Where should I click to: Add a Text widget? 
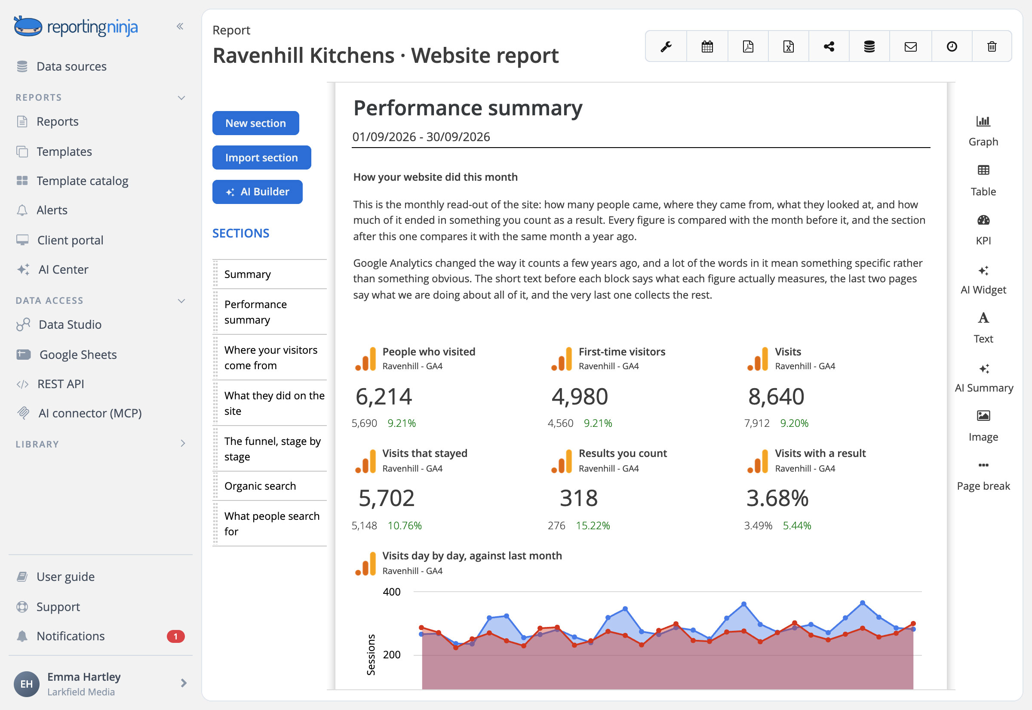[x=983, y=328]
